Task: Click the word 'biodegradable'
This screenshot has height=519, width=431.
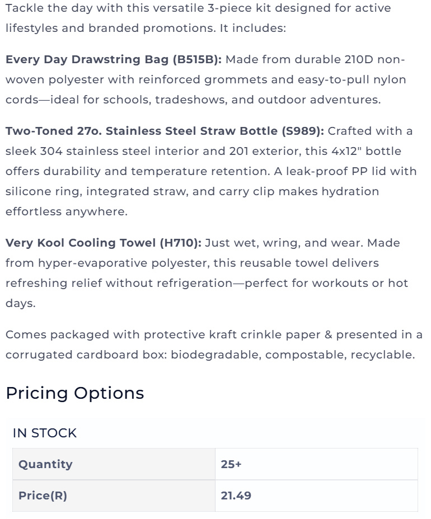Action: pos(216,355)
